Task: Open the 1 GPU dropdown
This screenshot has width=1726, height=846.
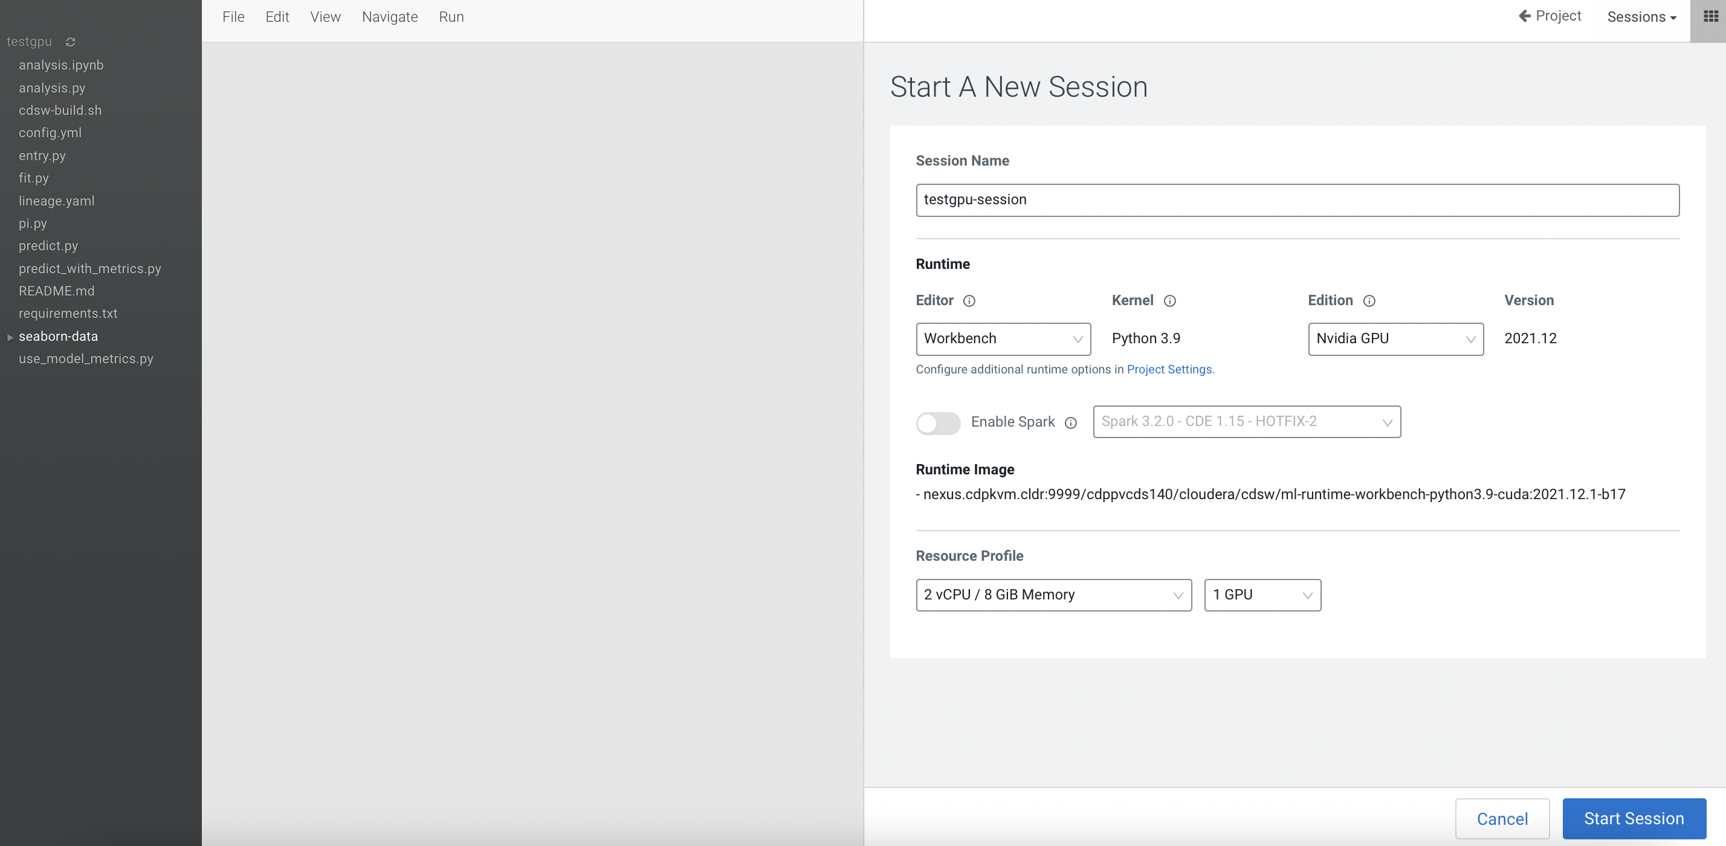Action: coord(1262,595)
